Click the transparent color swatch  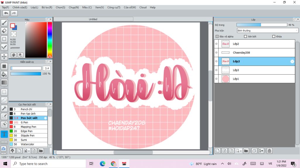[13, 34]
